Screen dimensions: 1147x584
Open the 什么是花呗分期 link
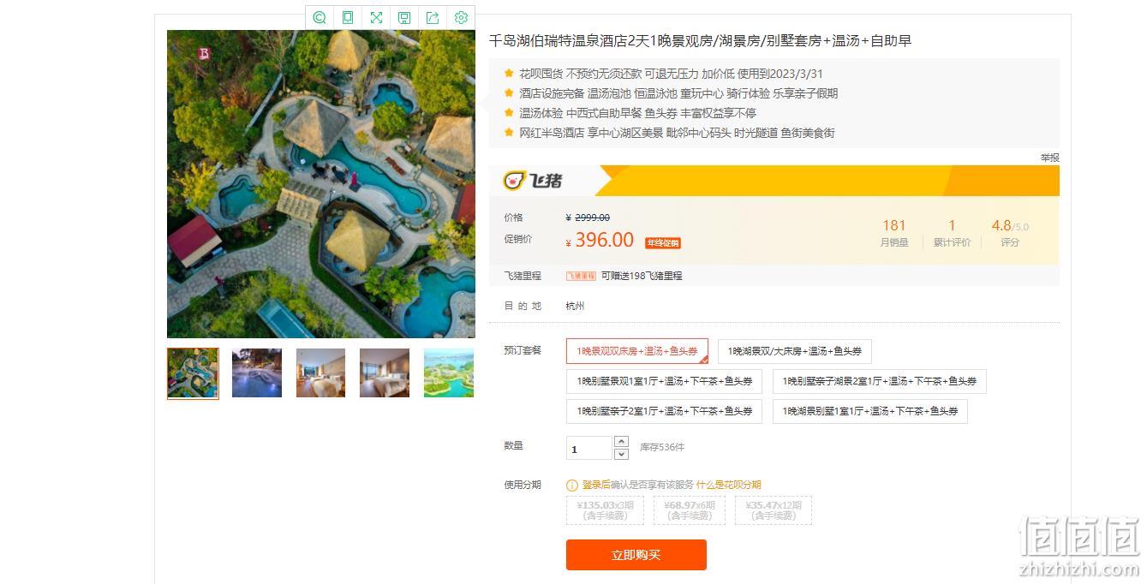728,485
